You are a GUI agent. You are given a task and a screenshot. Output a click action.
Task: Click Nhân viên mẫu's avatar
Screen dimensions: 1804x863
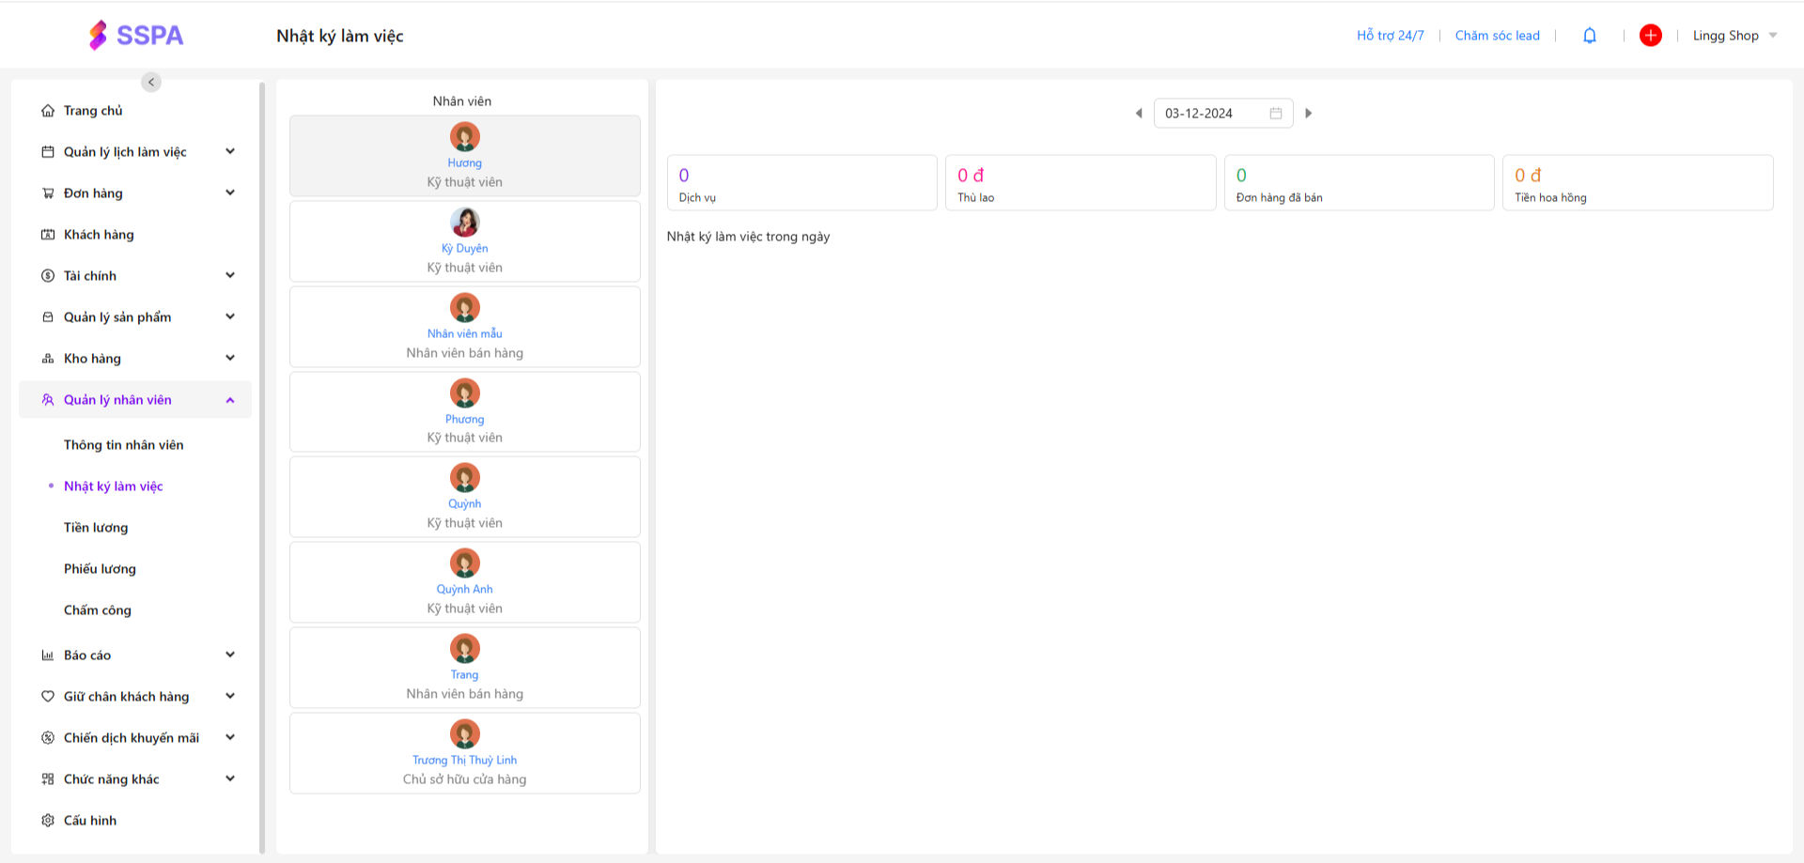pyautogui.click(x=465, y=308)
